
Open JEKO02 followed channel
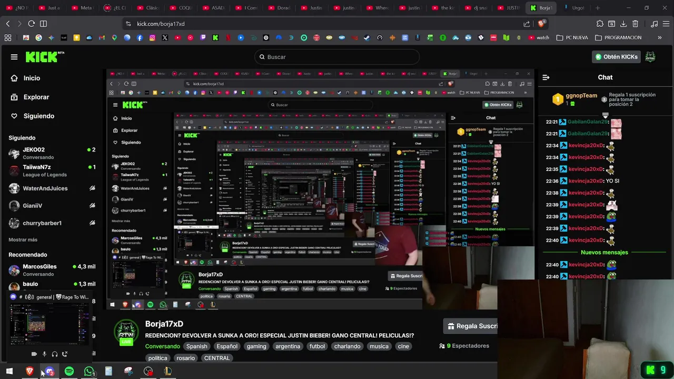point(52,153)
